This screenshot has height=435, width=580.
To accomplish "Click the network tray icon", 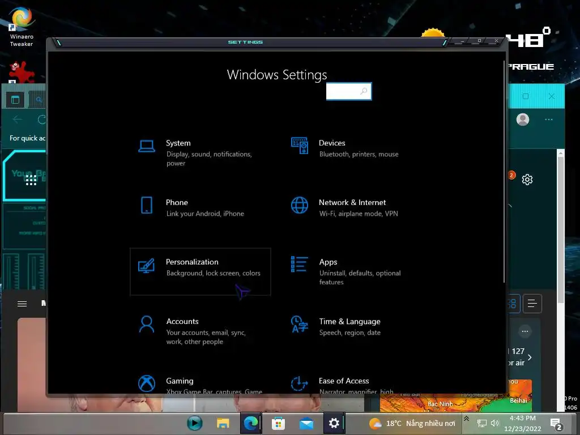I will 481,423.
